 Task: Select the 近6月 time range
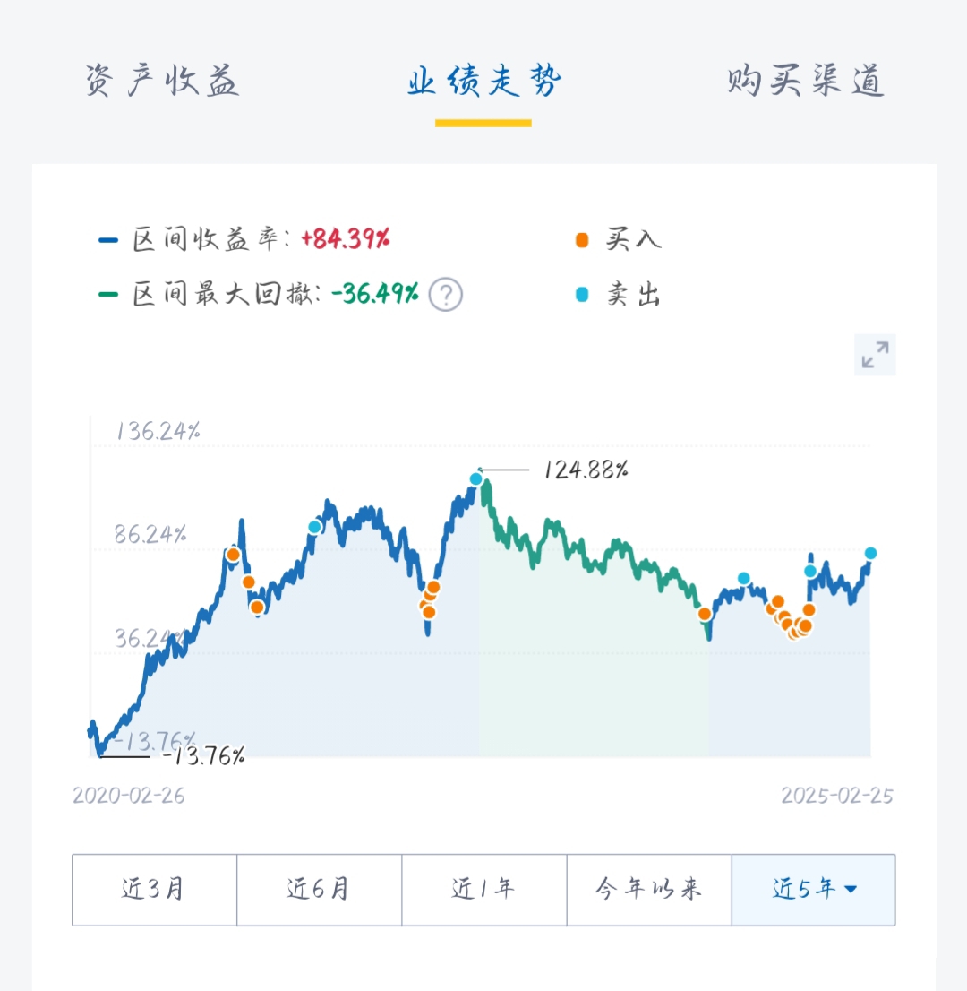click(319, 889)
